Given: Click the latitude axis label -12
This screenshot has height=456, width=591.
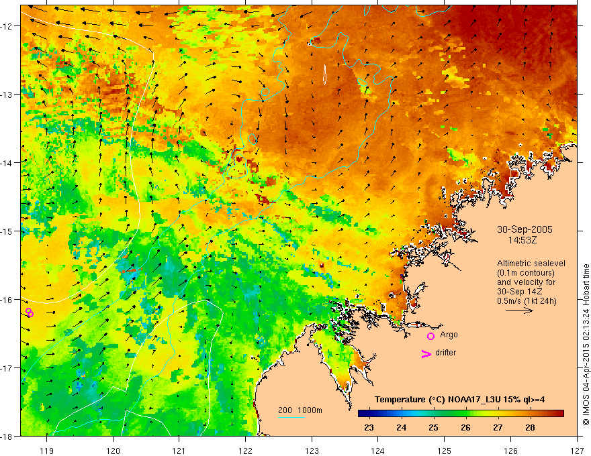Looking at the screenshot, I should click(8, 26).
